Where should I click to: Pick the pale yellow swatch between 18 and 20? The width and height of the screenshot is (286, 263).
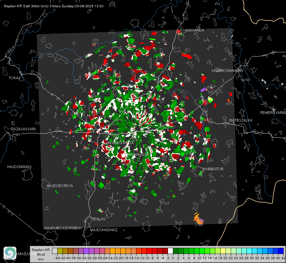pyautogui.click(x=223, y=251)
